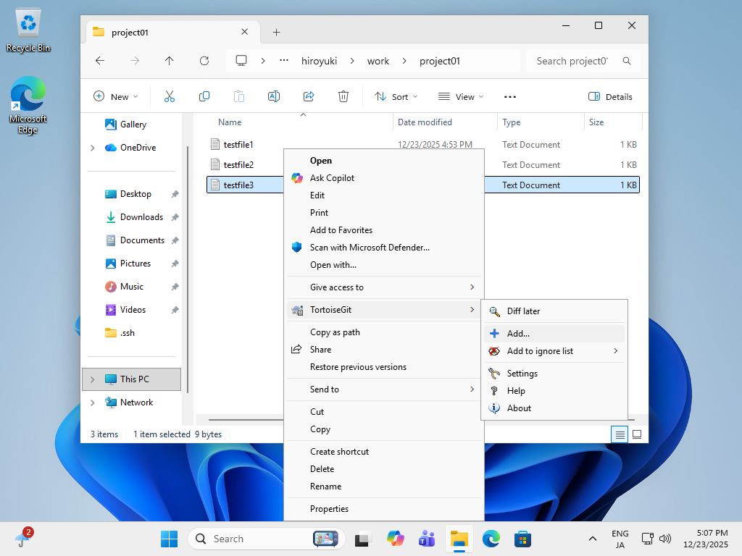The image size is (742, 556).
Task: Expand the OneDrive tree node
Action: pos(92,148)
